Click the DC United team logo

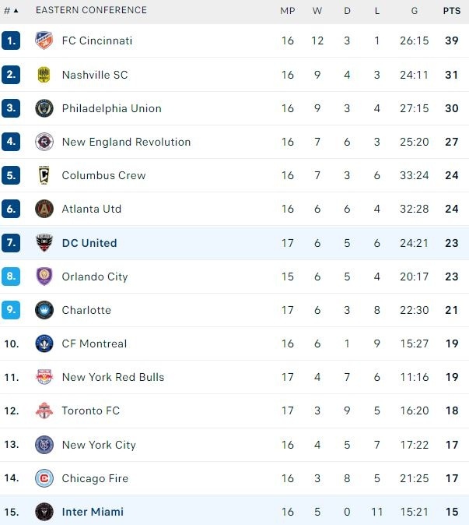(44, 243)
